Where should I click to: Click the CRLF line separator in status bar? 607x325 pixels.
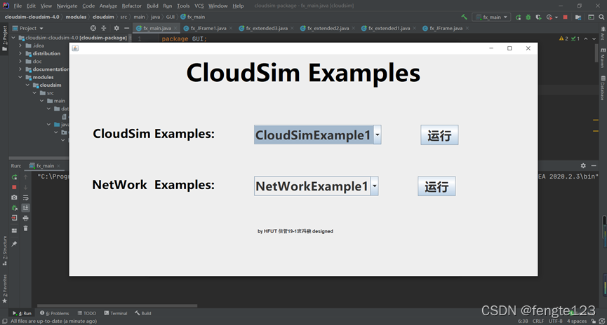[x=538, y=321]
